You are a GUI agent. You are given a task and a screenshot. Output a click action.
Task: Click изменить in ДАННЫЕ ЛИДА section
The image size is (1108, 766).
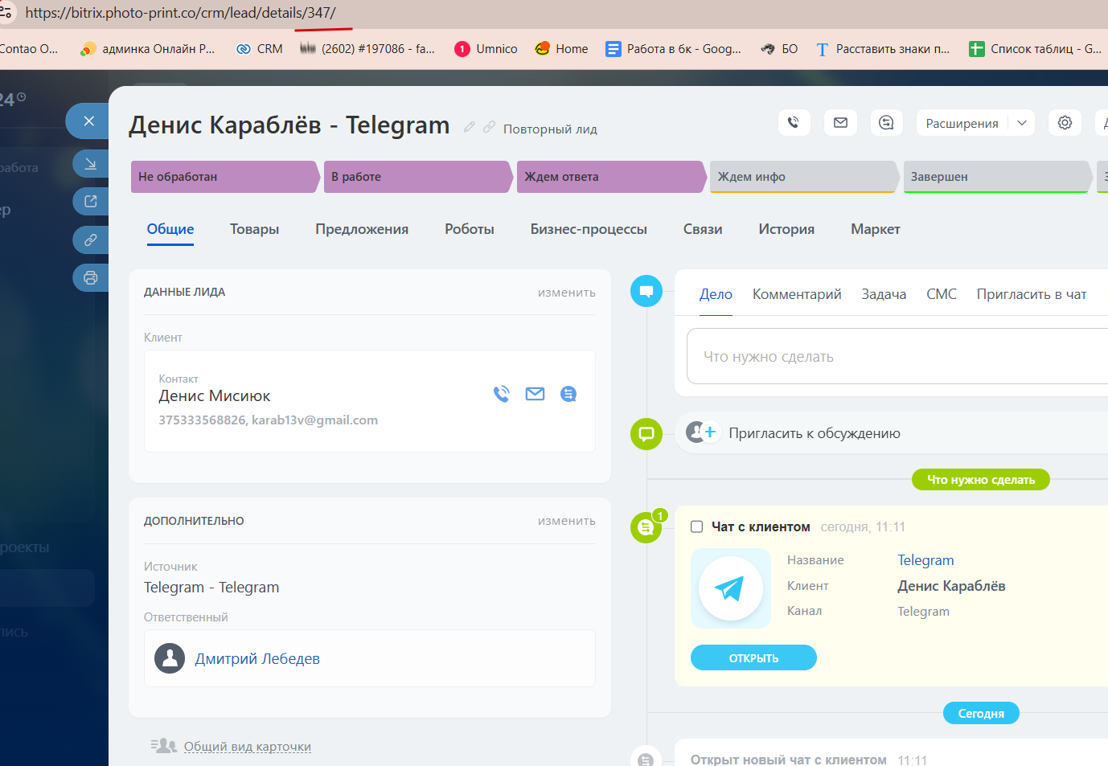click(567, 293)
